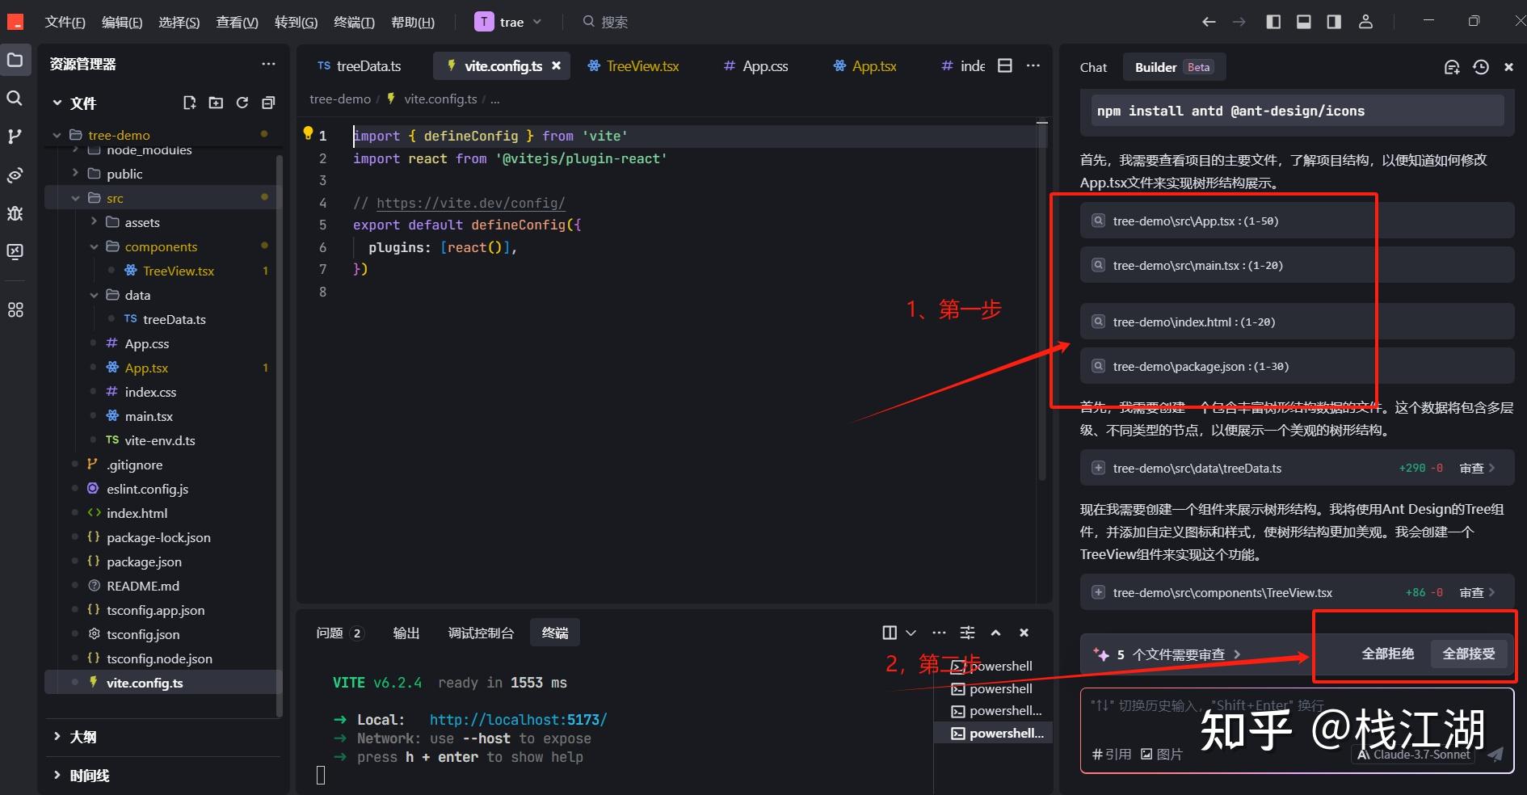Image resolution: width=1527 pixels, height=795 pixels.
Task: Collapse the data folder
Action: [x=94, y=295]
